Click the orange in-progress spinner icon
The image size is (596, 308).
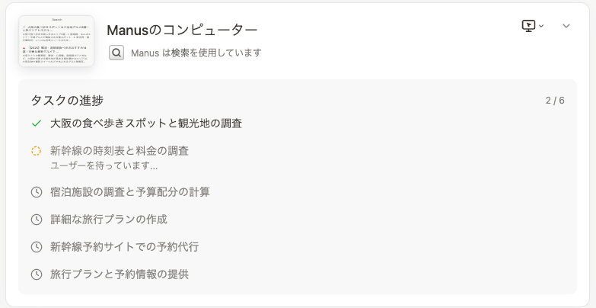[37, 151]
